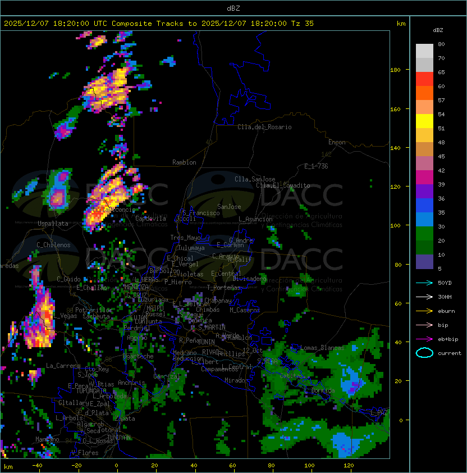
Task: Click the Tres_Mayo place label
Action: (x=185, y=238)
